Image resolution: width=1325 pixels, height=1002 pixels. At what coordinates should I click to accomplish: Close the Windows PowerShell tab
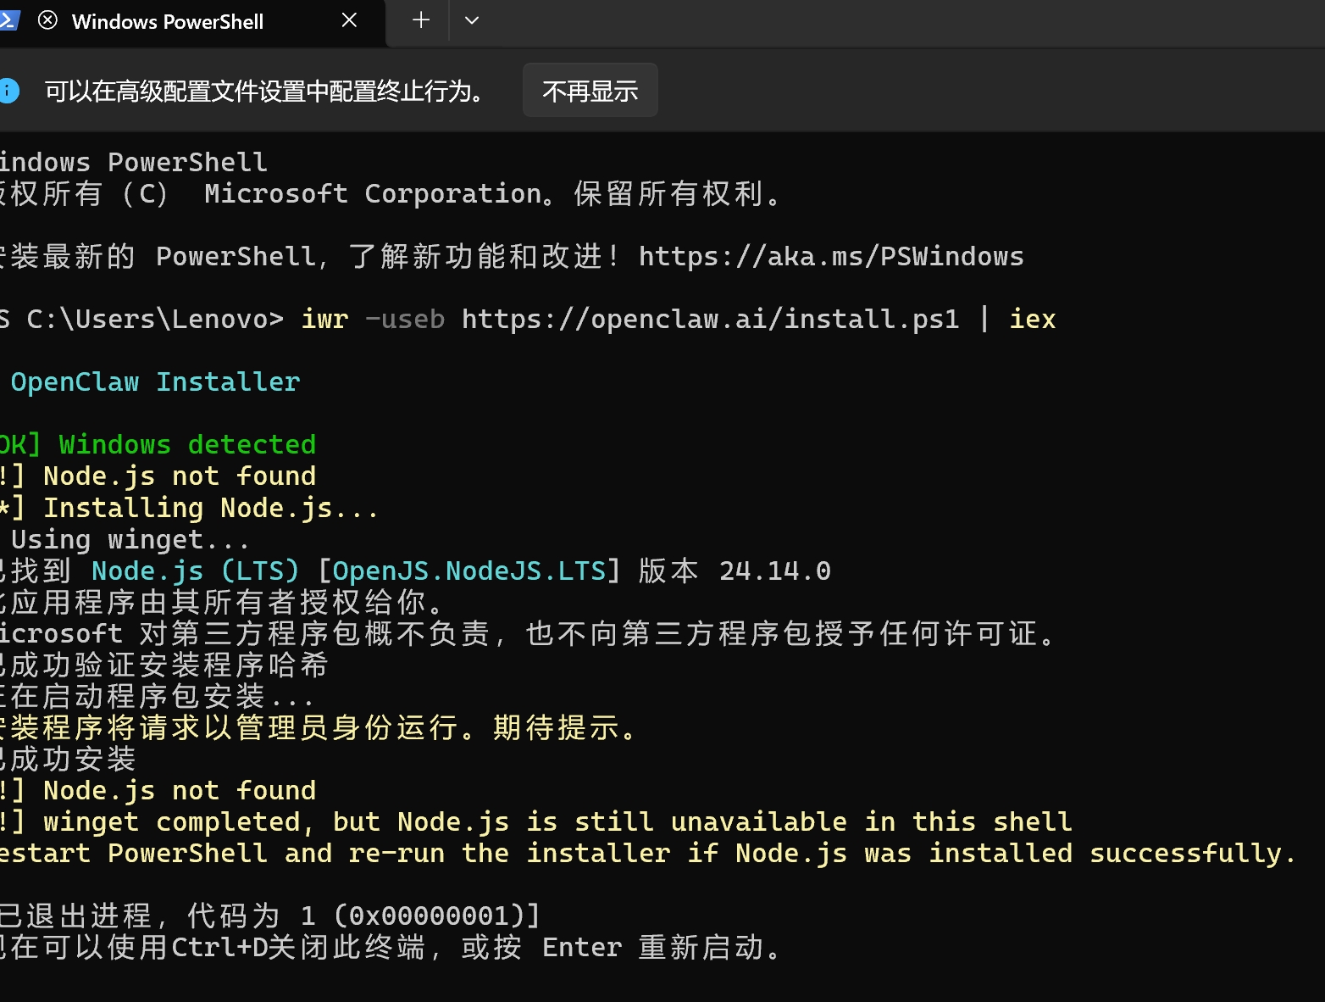pos(349,20)
